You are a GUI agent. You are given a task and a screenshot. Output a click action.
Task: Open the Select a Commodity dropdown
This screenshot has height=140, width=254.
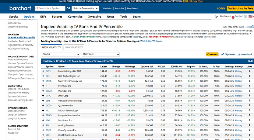pos(85,8)
